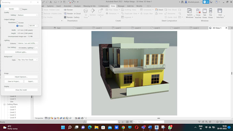
Task: Click the Export button
Action: (31, 81)
